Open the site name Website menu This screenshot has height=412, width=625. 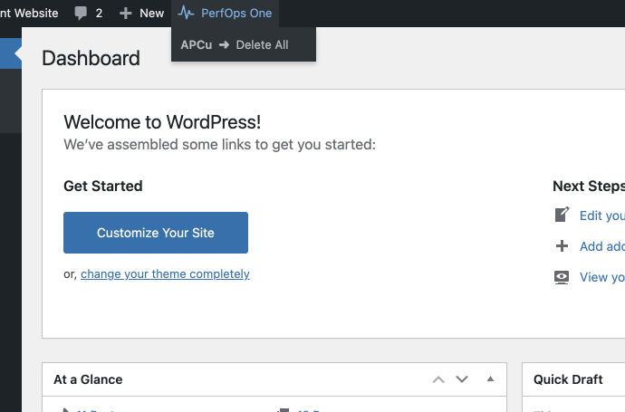(29, 14)
